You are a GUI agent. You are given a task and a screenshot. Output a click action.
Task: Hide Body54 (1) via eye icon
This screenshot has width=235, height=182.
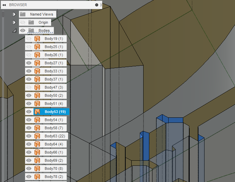pyautogui.click(x=29, y=120)
